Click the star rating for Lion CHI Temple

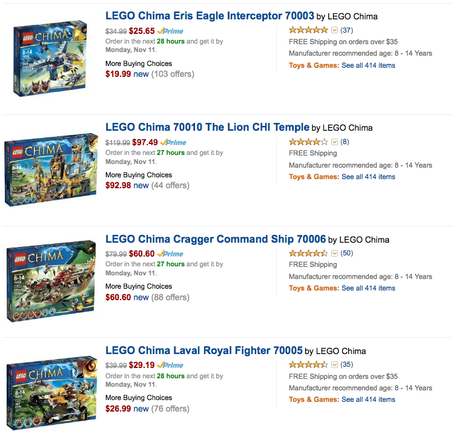click(x=308, y=142)
